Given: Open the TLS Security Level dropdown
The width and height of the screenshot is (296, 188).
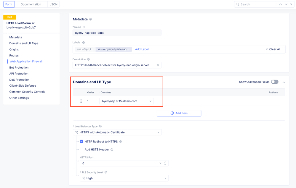Looking at the screenshot, I should [124, 178].
